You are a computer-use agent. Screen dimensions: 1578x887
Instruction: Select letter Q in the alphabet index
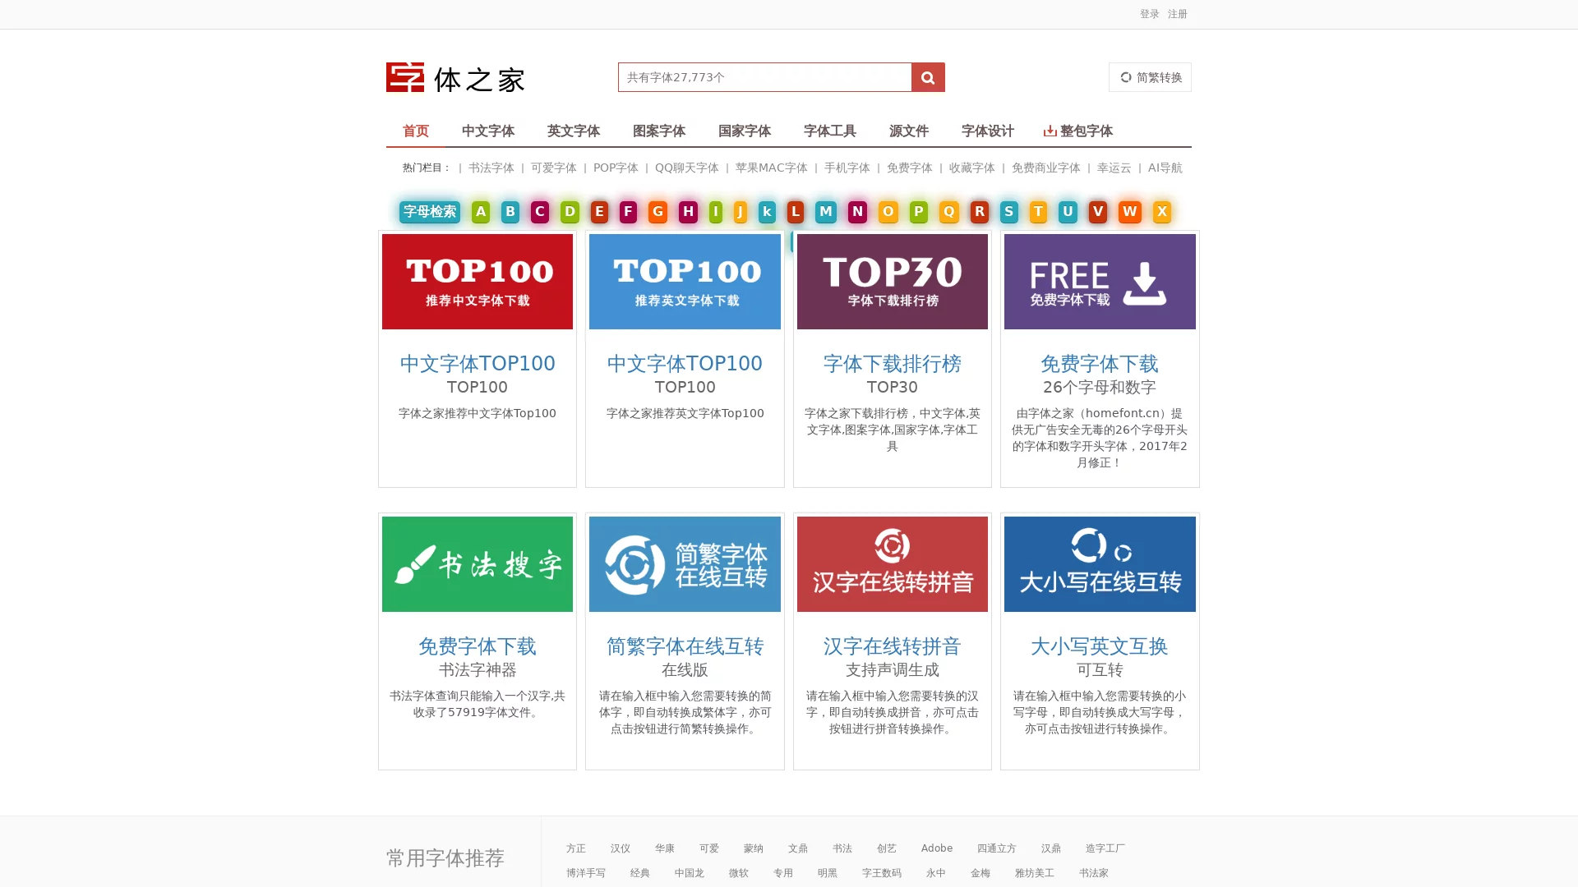coord(948,212)
